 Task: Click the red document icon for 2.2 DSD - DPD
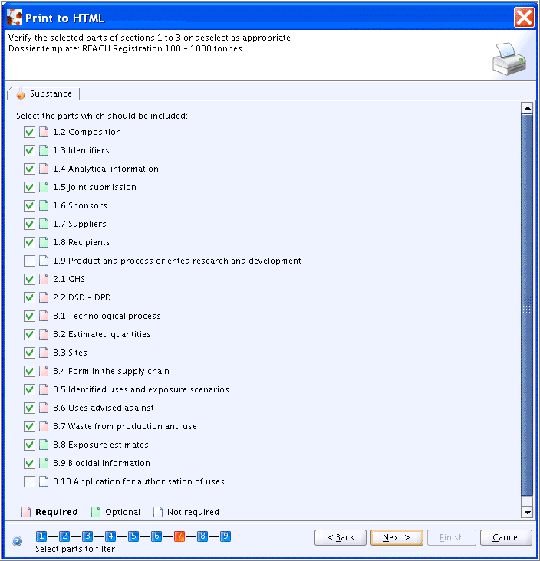coord(44,297)
